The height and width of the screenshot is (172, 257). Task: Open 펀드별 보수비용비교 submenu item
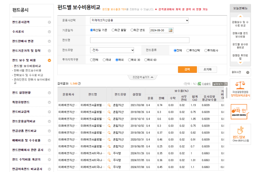tap(27, 66)
